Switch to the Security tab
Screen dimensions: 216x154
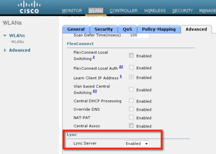(x=104, y=29)
